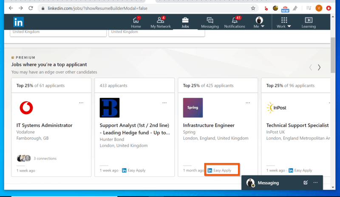340x197 pixels.
Task: Click the Vodafone company logo
Action: click(26, 108)
